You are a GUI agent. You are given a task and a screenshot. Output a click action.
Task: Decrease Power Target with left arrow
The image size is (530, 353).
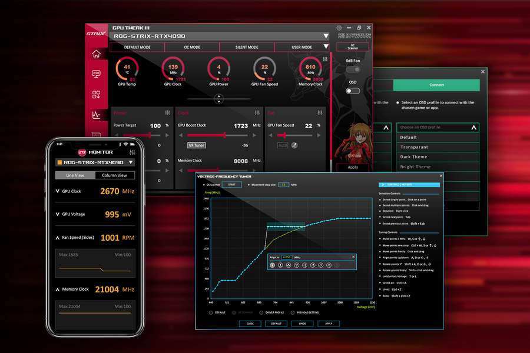click(117, 135)
